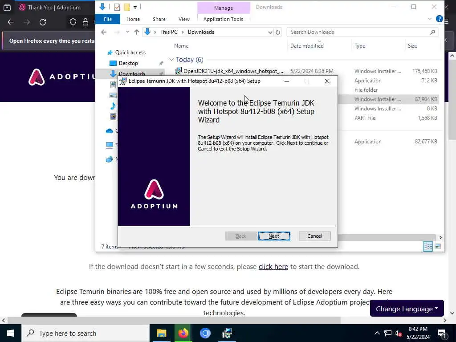Open the Windows Start menu
Screen dimensions: 456x342
point(11,333)
